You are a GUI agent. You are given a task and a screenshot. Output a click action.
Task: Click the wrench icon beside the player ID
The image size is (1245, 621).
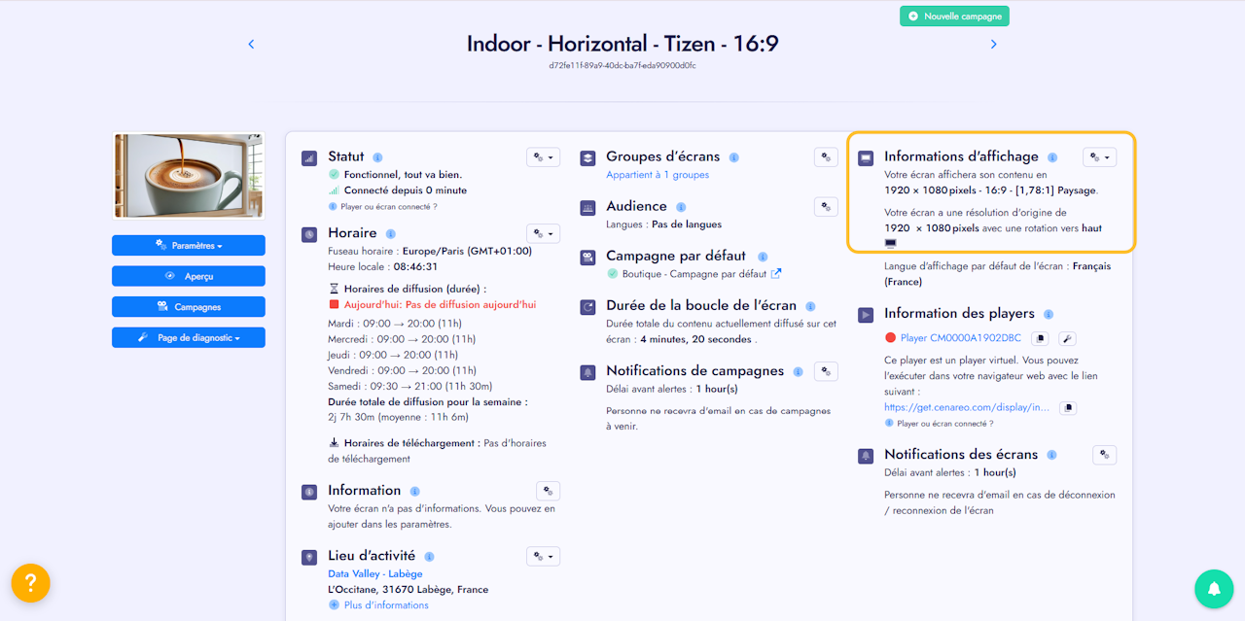click(x=1066, y=338)
